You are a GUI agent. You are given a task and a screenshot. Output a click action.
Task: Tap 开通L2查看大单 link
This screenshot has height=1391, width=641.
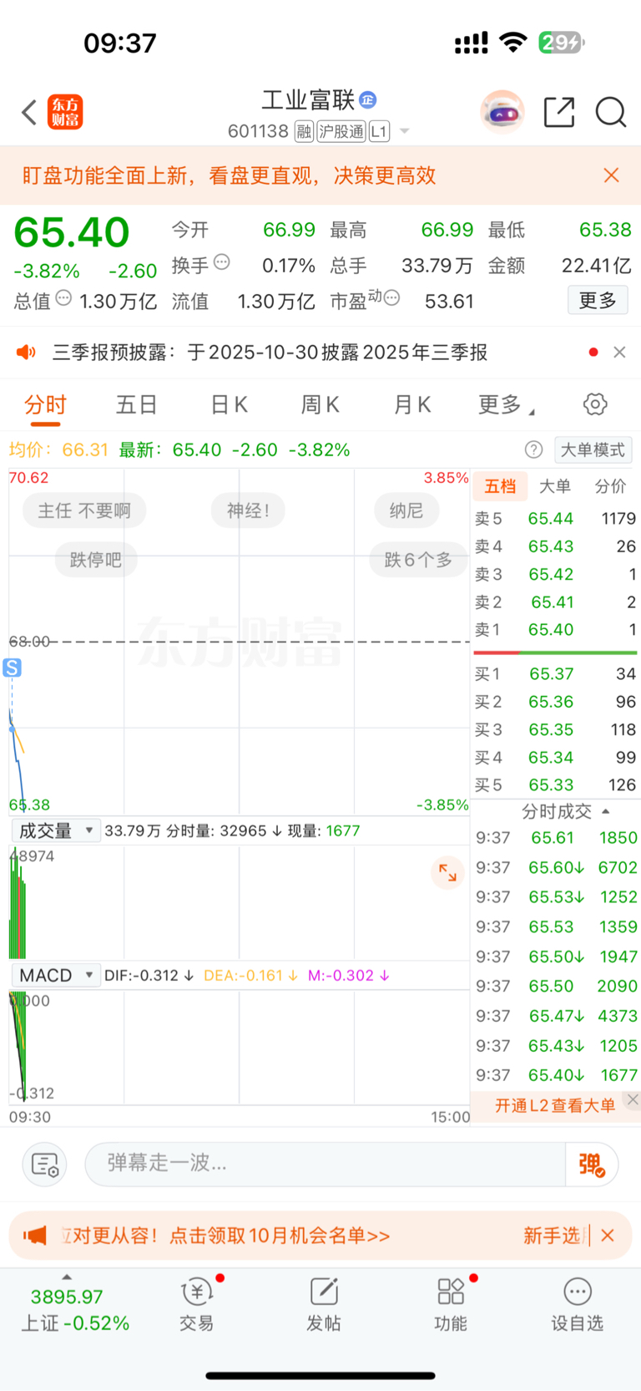click(x=554, y=1106)
